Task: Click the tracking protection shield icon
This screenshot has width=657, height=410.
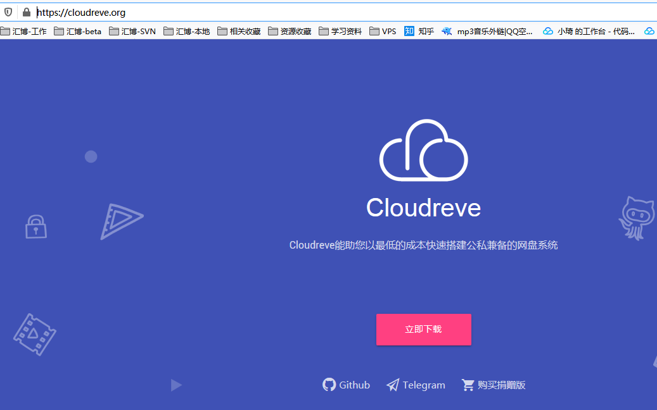Action: pyautogui.click(x=8, y=12)
